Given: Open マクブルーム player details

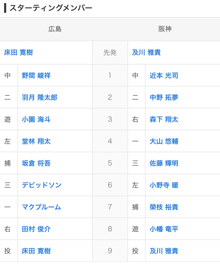Looking at the screenshot, I should tap(41, 207).
